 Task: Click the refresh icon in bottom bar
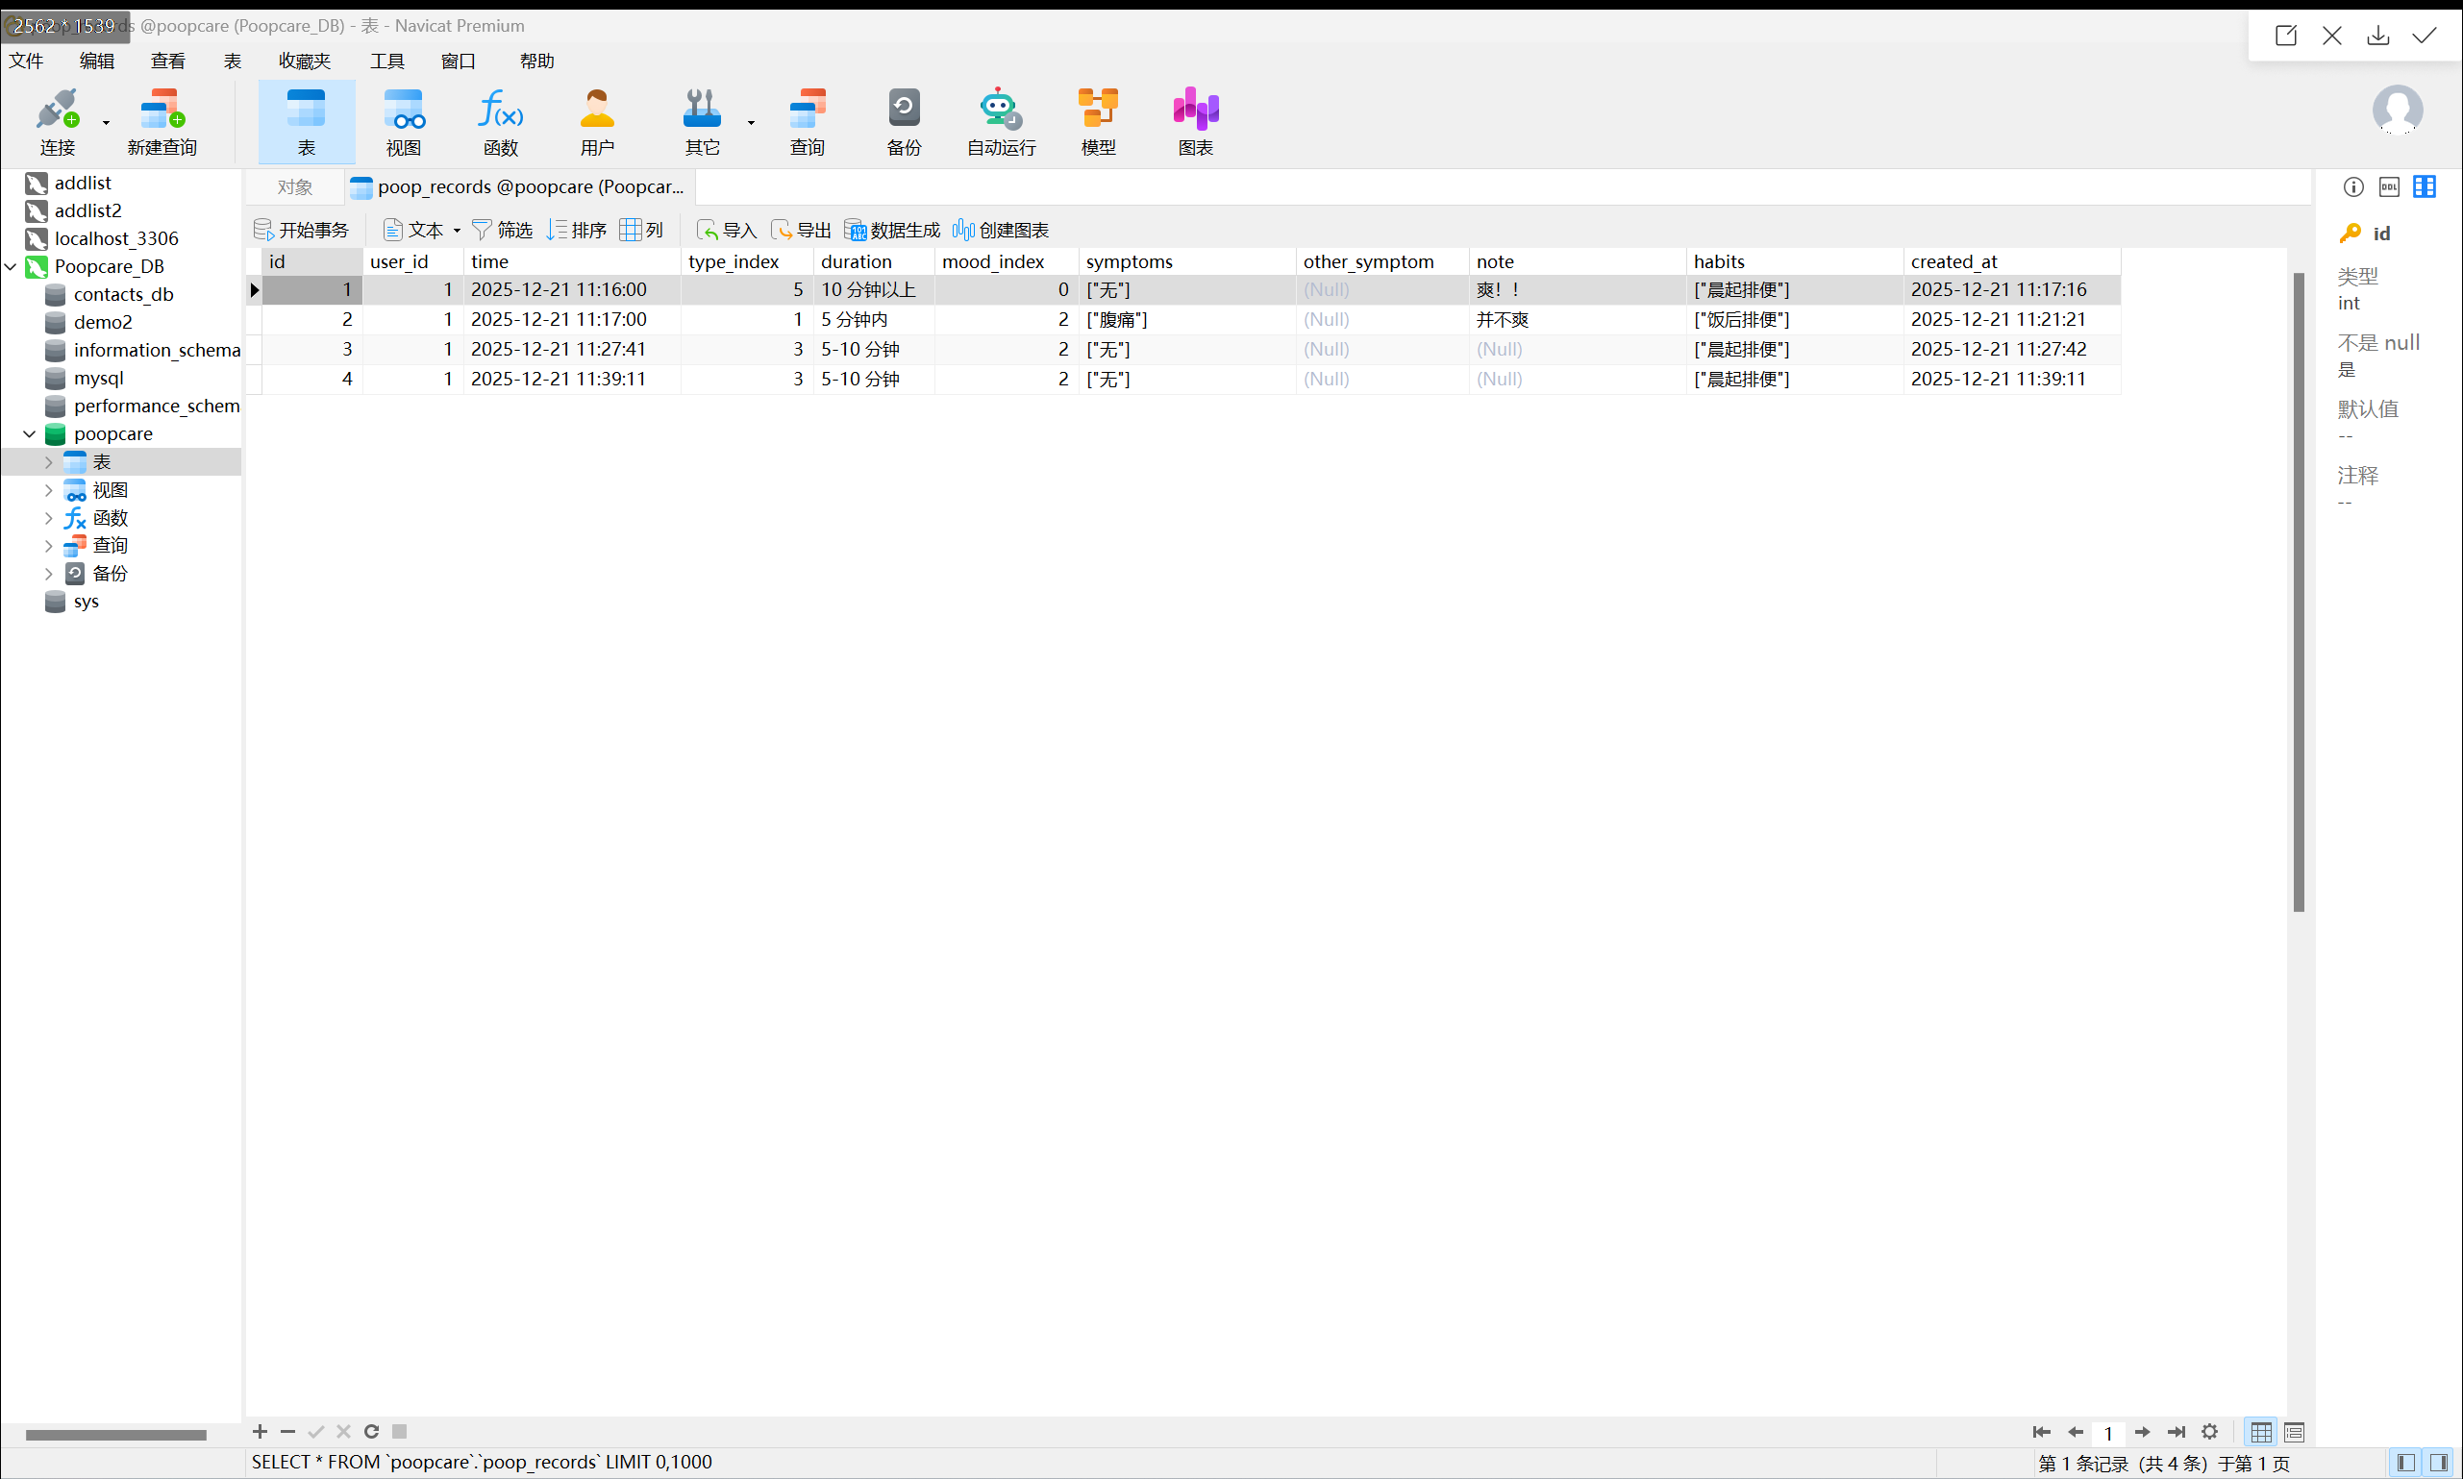(x=371, y=1431)
